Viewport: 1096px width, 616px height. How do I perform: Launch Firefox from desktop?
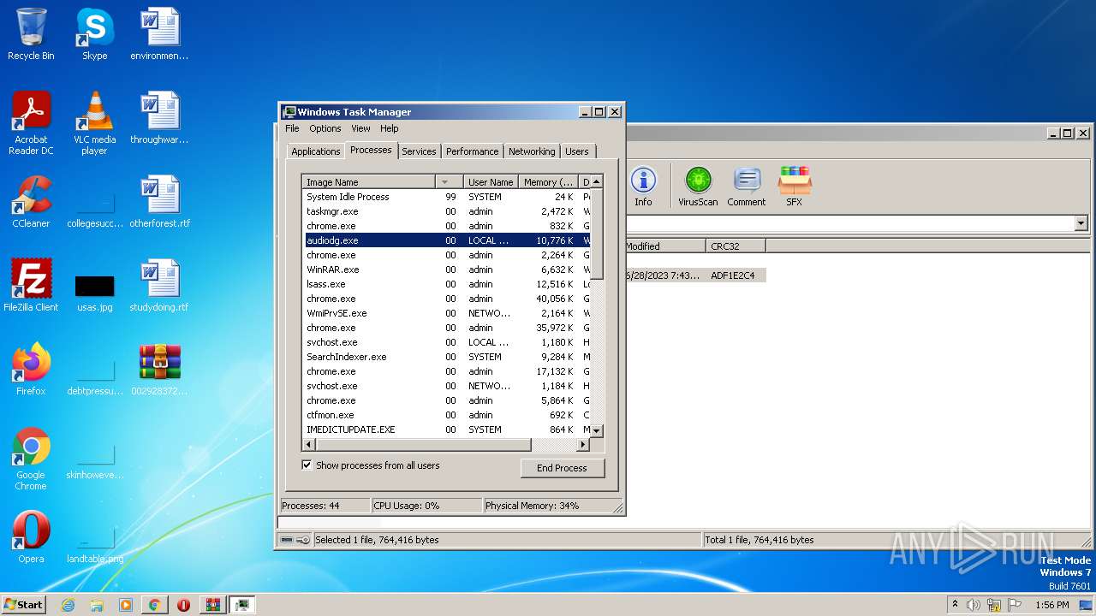coord(31,370)
